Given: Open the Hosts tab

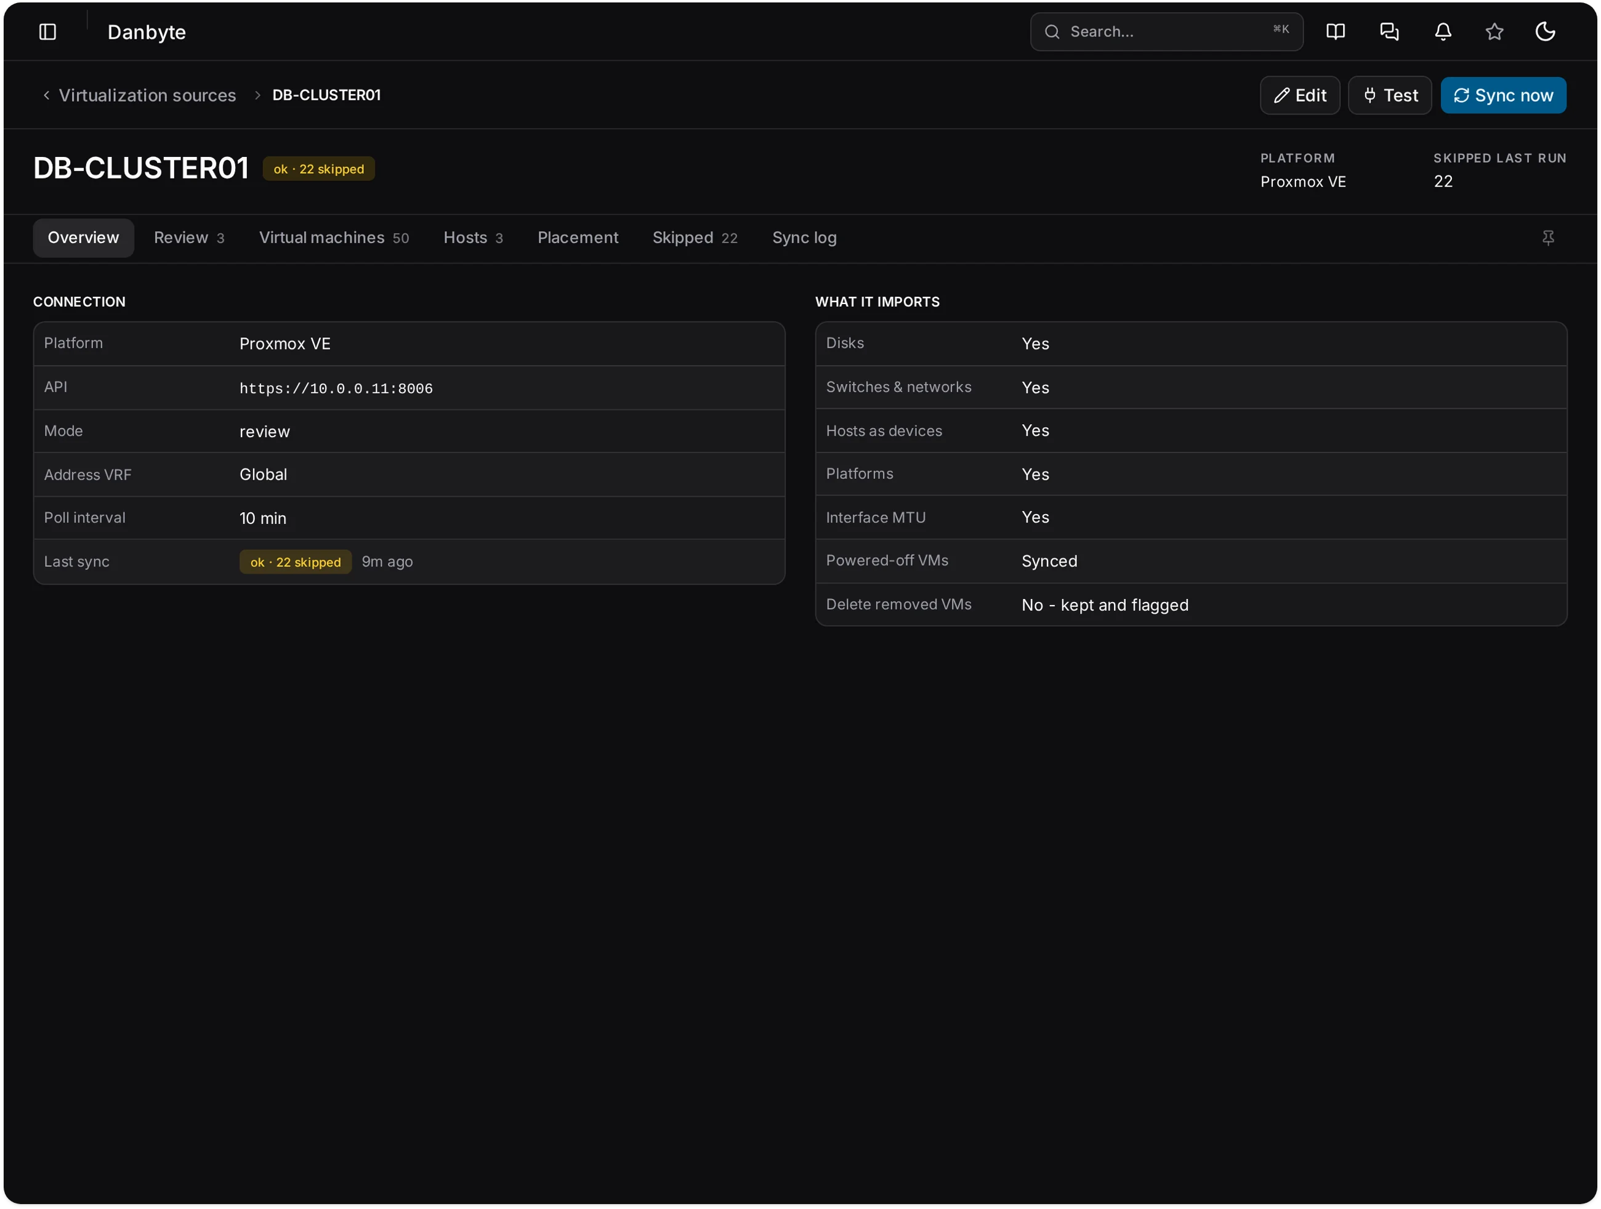Looking at the screenshot, I should coord(473,238).
